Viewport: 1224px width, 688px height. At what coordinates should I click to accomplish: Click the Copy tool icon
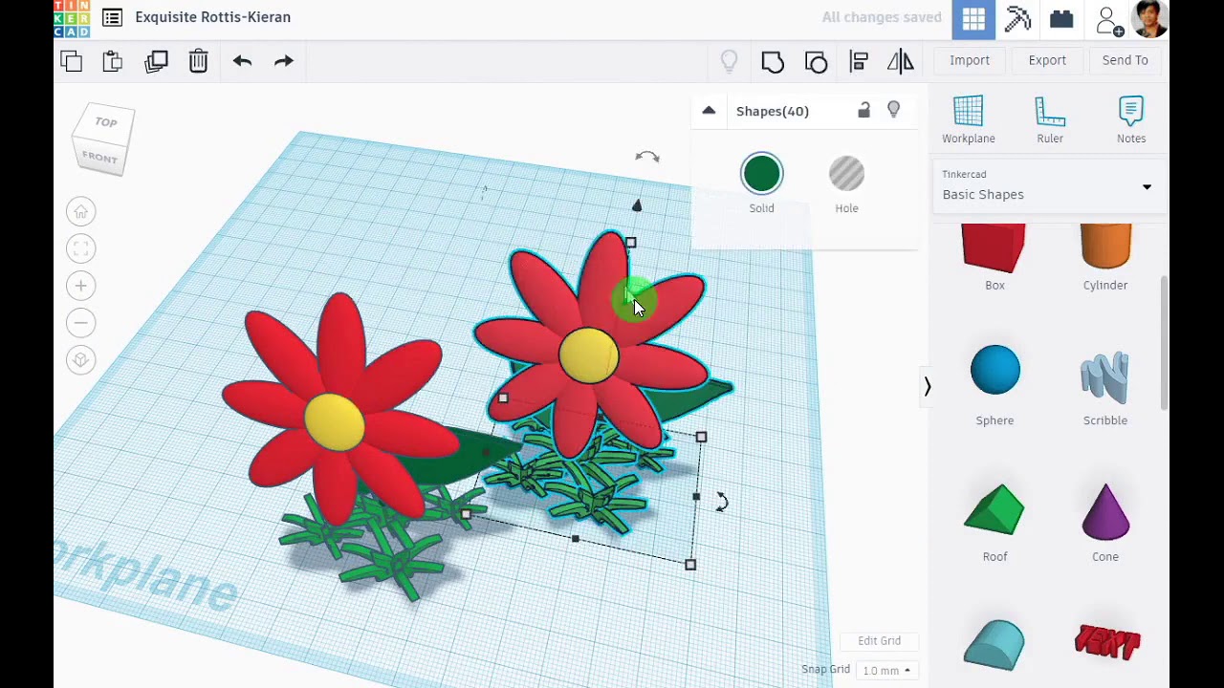pyautogui.click(x=72, y=61)
